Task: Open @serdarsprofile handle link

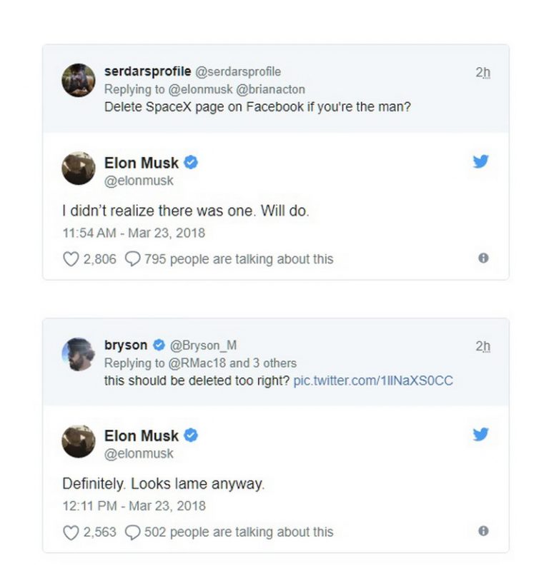Action: [x=238, y=71]
